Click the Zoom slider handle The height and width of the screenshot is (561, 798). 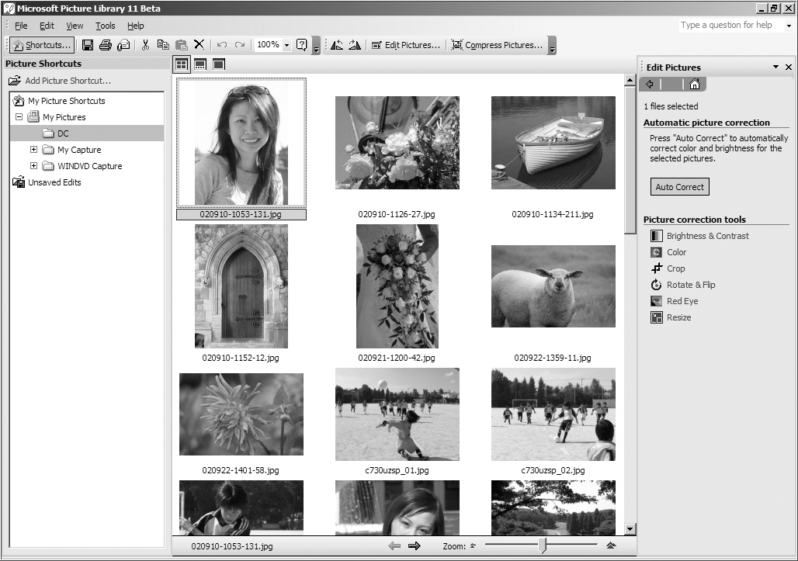pyautogui.click(x=543, y=546)
